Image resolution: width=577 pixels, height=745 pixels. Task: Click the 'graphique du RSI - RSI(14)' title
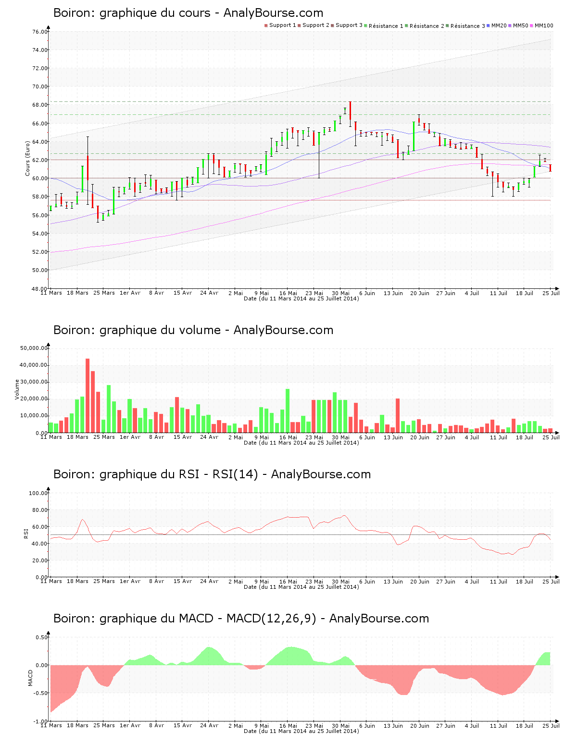[179, 474]
